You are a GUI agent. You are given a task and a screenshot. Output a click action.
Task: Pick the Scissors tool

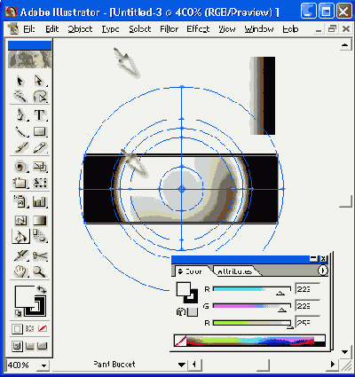[40, 255]
